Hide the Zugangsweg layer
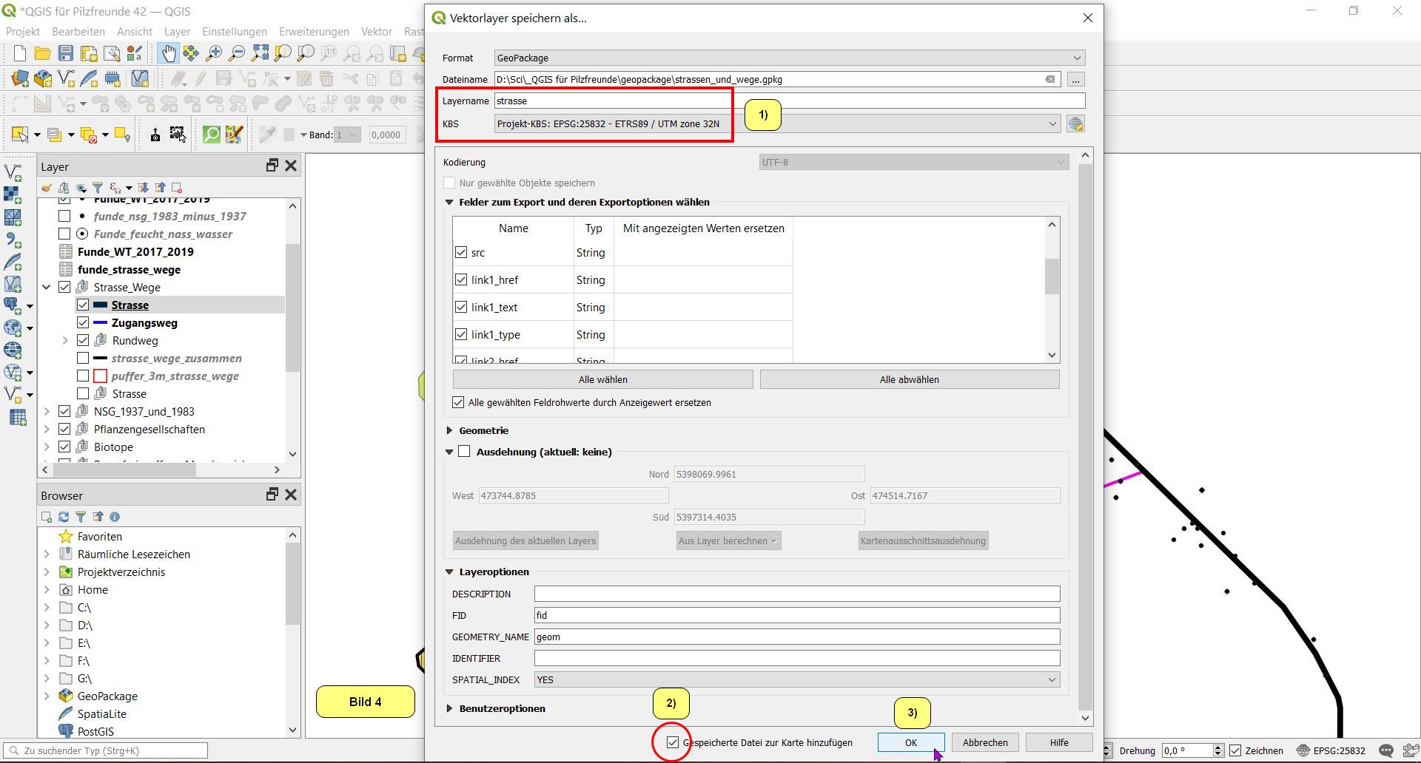This screenshot has height=763, width=1421. 83,323
